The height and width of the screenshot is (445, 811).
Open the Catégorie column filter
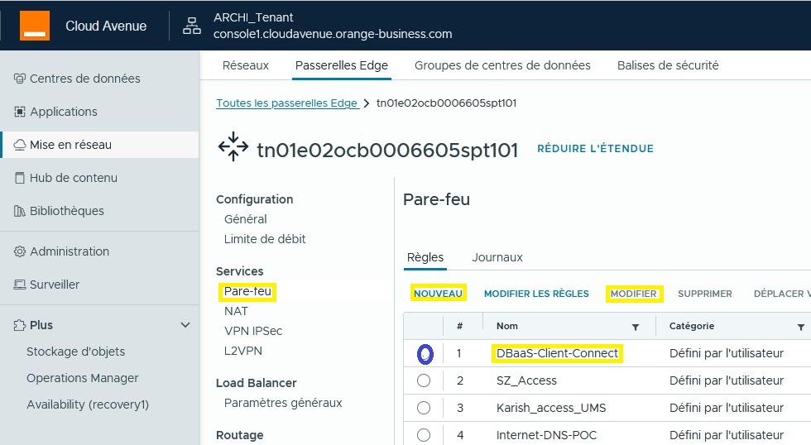[x=800, y=327]
